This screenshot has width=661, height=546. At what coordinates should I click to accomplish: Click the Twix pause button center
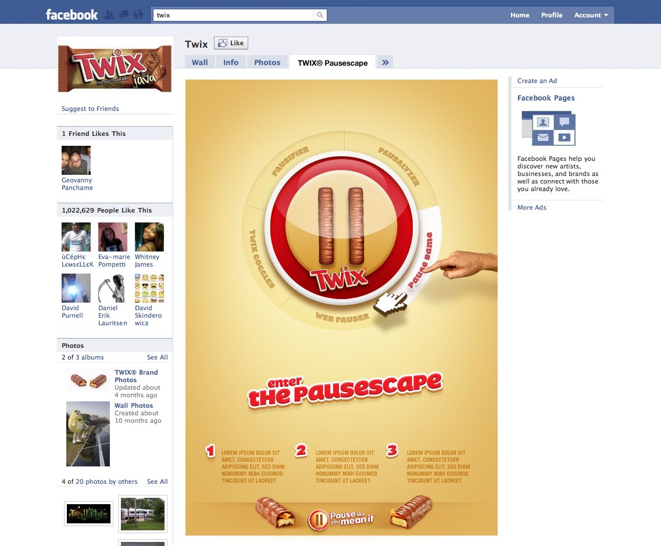click(341, 228)
